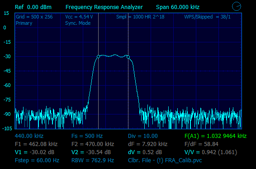Click the 440.00 kHz start frequency
The image size is (256, 169).
tap(29, 136)
